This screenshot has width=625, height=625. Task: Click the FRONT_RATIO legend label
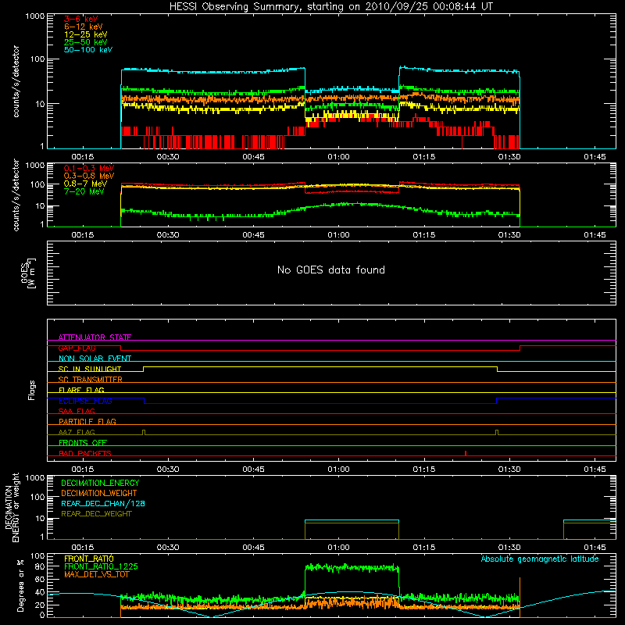(89, 559)
